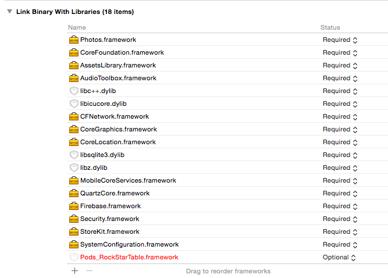Select the libz.dylib name text
388x278 pixels.
click(94, 168)
